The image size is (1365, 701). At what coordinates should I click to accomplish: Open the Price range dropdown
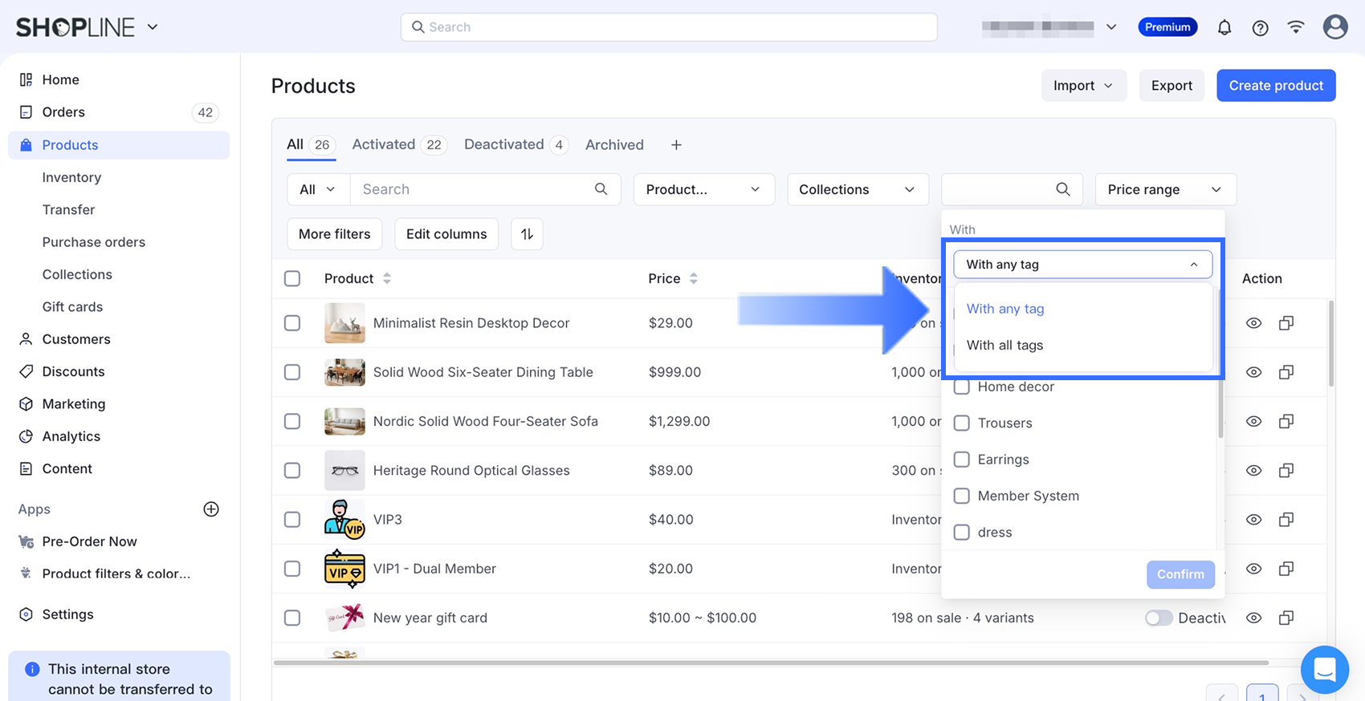tap(1164, 189)
